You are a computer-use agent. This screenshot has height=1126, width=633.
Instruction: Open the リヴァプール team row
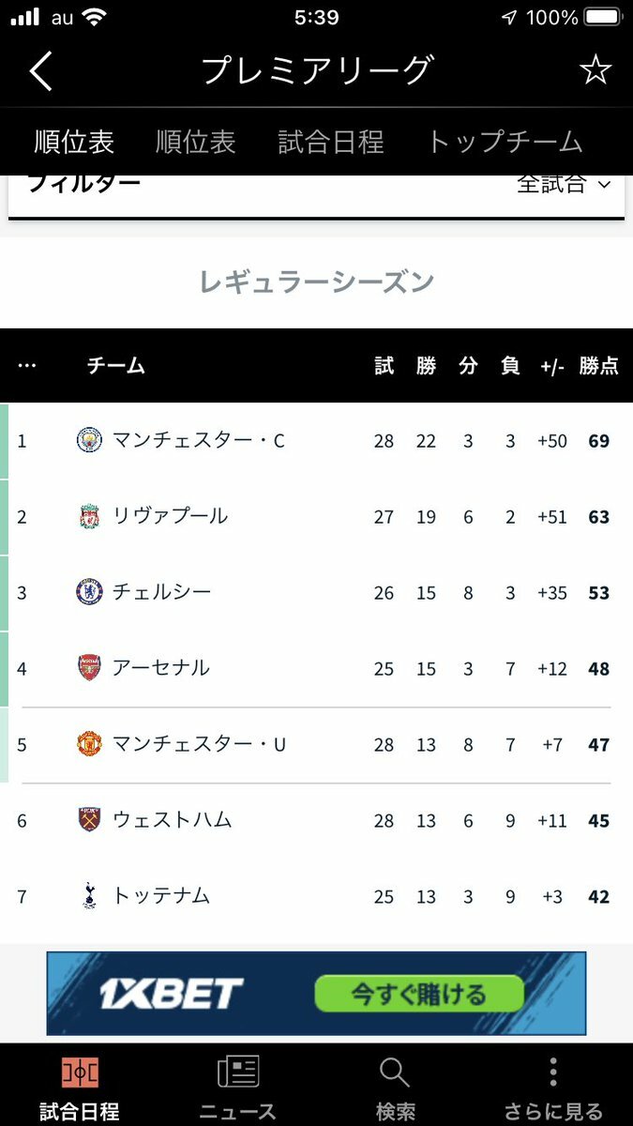click(x=316, y=516)
